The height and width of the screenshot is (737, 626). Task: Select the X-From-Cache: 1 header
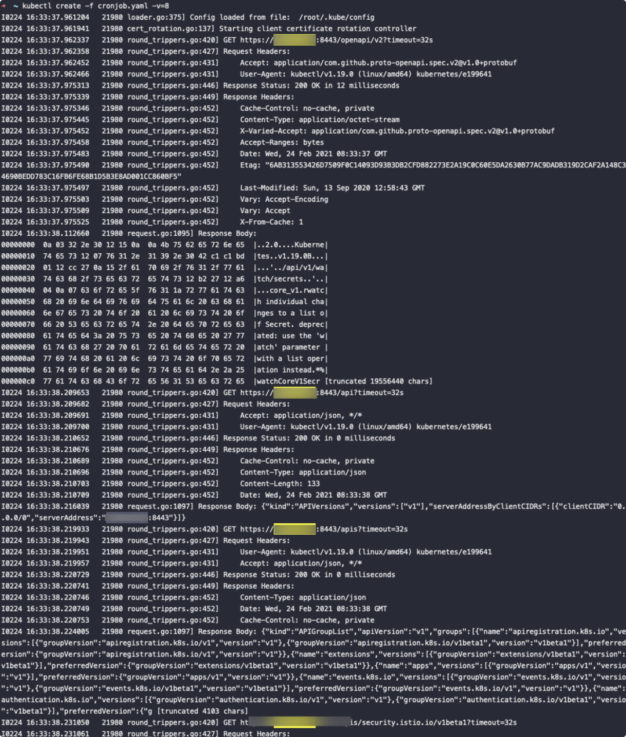tap(271, 222)
